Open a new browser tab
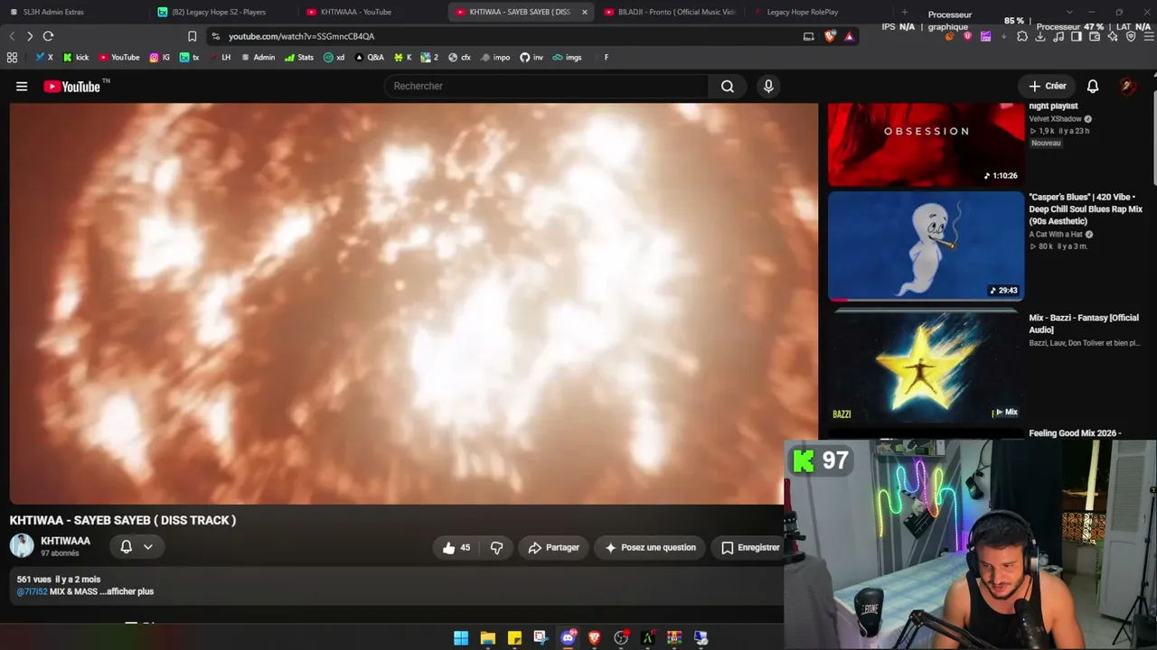Viewport: 1157px width, 650px height. point(904,12)
